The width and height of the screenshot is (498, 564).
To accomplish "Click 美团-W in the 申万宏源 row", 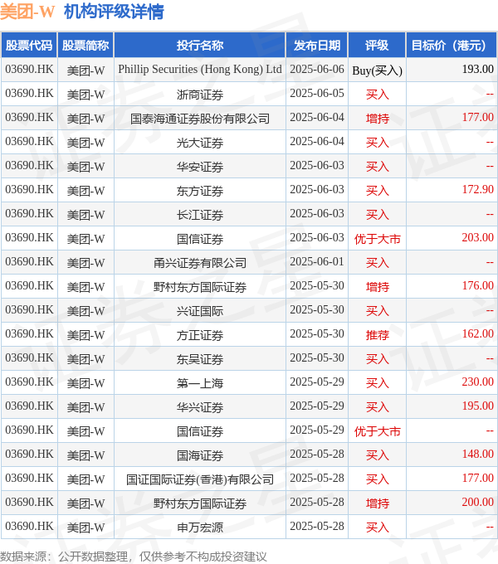I will click(x=85, y=528).
